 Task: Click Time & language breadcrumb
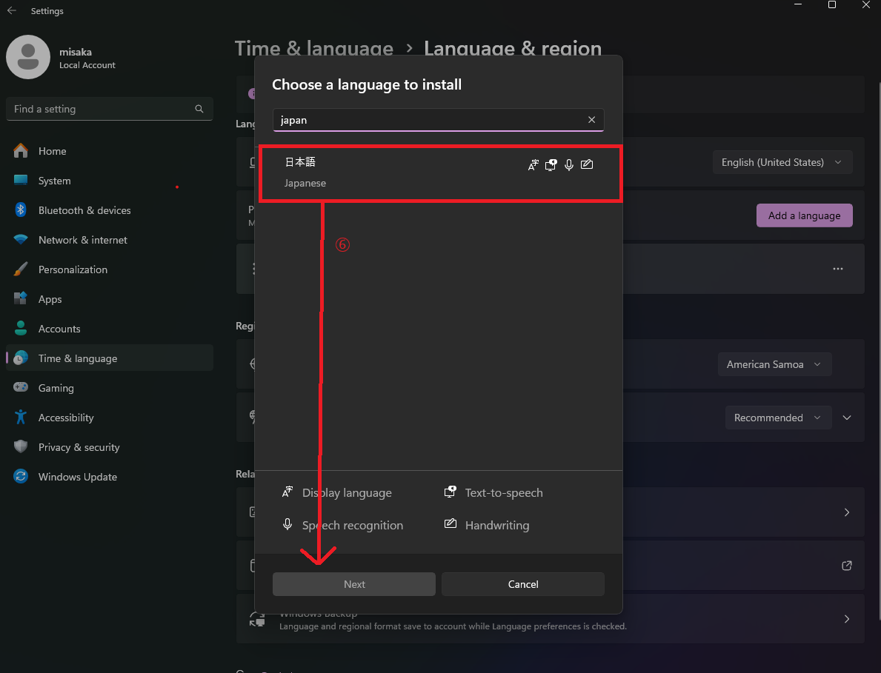(313, 48)
